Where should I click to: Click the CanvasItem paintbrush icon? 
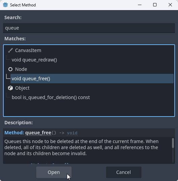tap(10, 50)
